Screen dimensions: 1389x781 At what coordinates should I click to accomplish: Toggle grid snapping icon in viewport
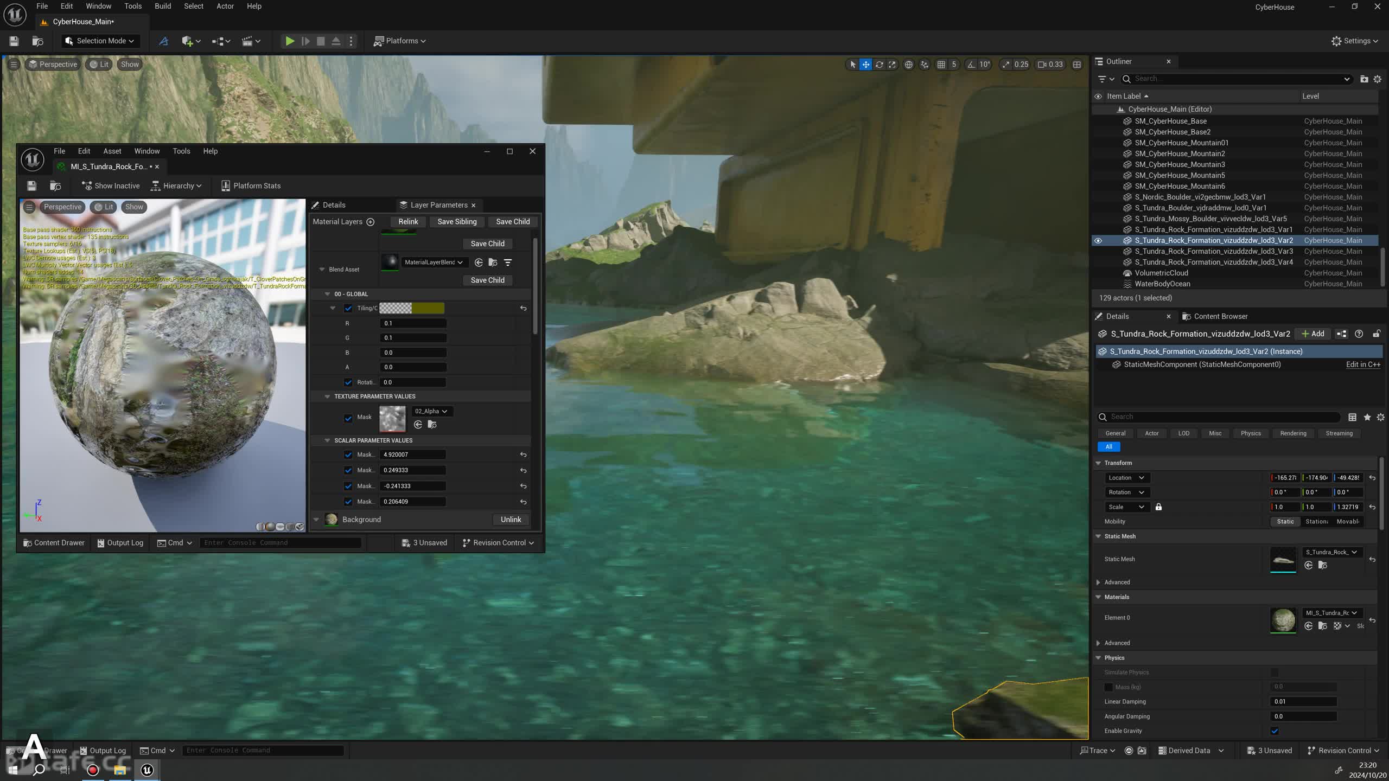941,64
